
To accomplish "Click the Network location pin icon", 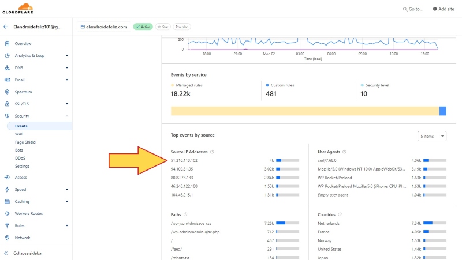I will (7, 238).
